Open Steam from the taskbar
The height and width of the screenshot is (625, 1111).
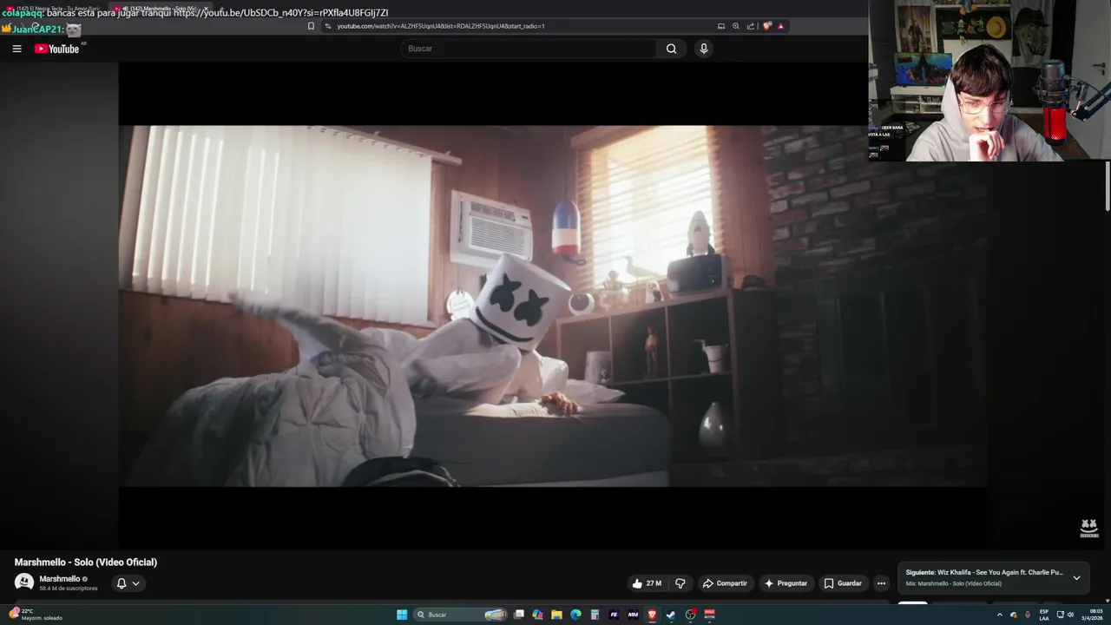(671, 615)
